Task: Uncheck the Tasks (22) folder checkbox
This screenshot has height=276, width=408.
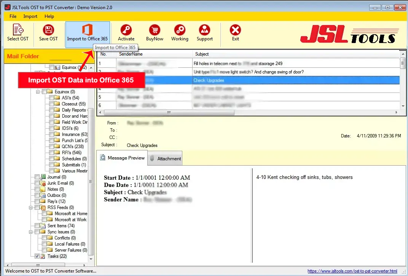Action: point(37,256)
